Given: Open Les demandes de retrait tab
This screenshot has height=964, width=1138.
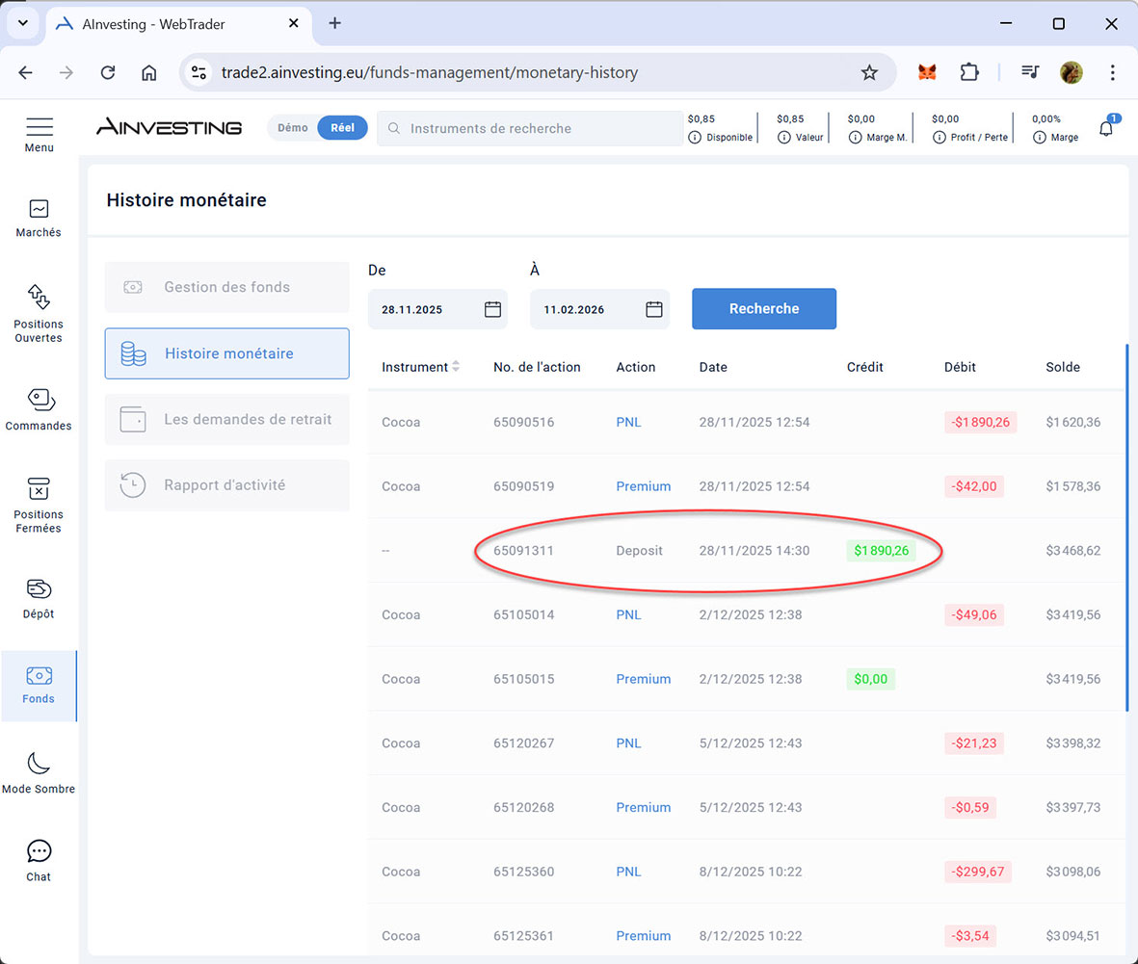Looking at the screenshot, I should [x=226, y=420].
